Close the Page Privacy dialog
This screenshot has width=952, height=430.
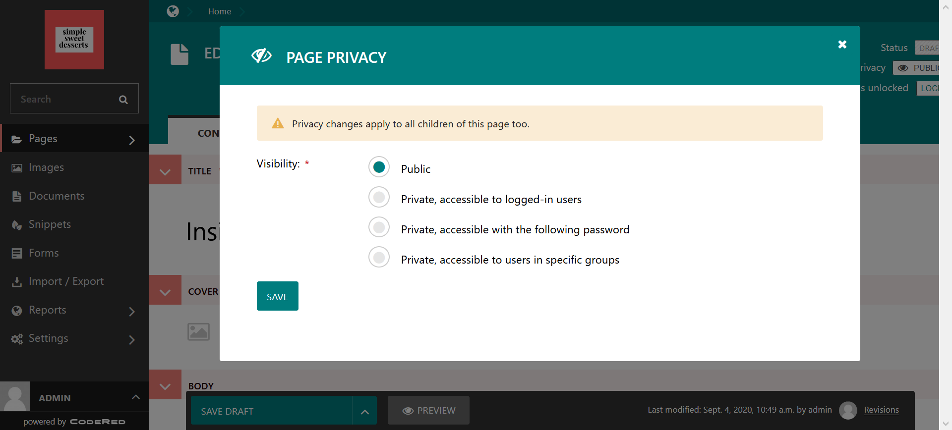coord(842,45)
